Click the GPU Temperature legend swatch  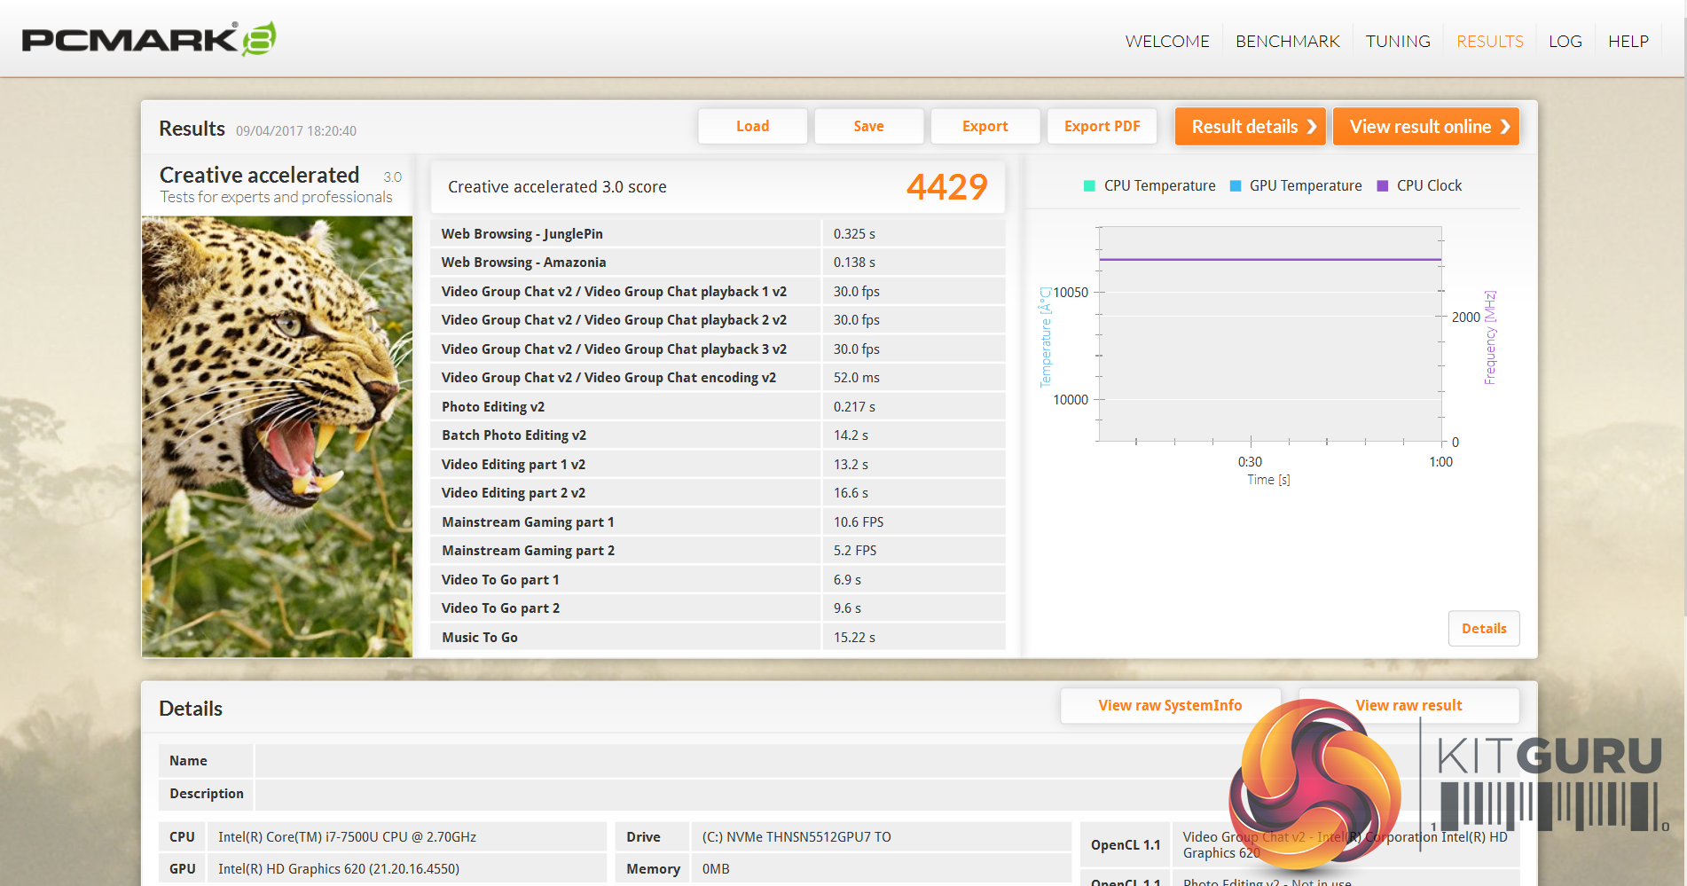[1235, 186]
